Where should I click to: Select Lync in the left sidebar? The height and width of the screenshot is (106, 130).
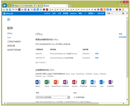(9, 37)
